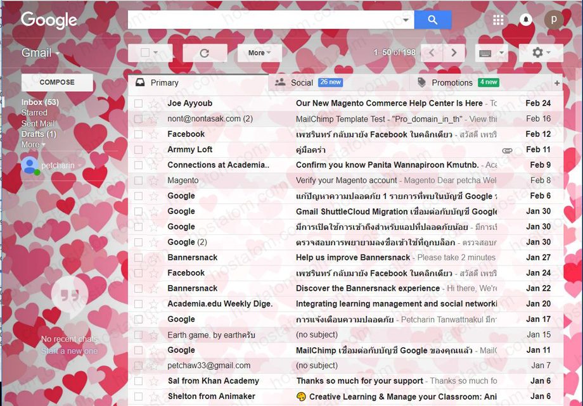Switch to the Social tab
The image size is (583, 406).
pos(298,82)
